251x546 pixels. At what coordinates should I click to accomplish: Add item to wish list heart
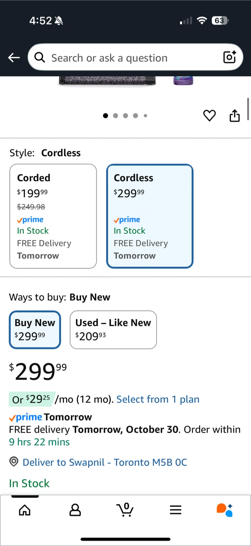[209, 116]
